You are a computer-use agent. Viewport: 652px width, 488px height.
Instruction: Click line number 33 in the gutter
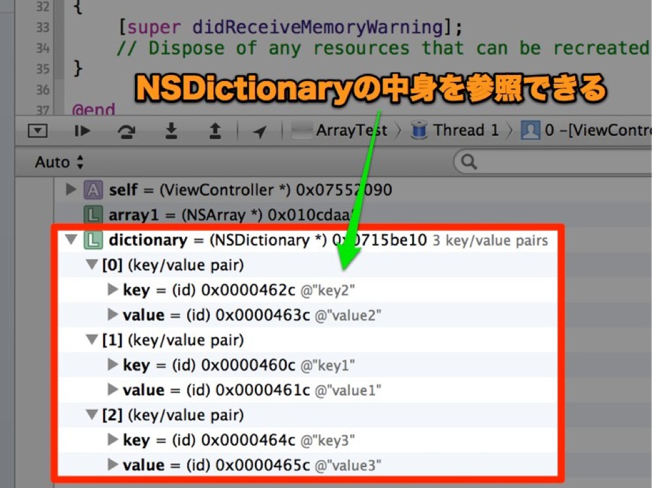click(43, 27)
